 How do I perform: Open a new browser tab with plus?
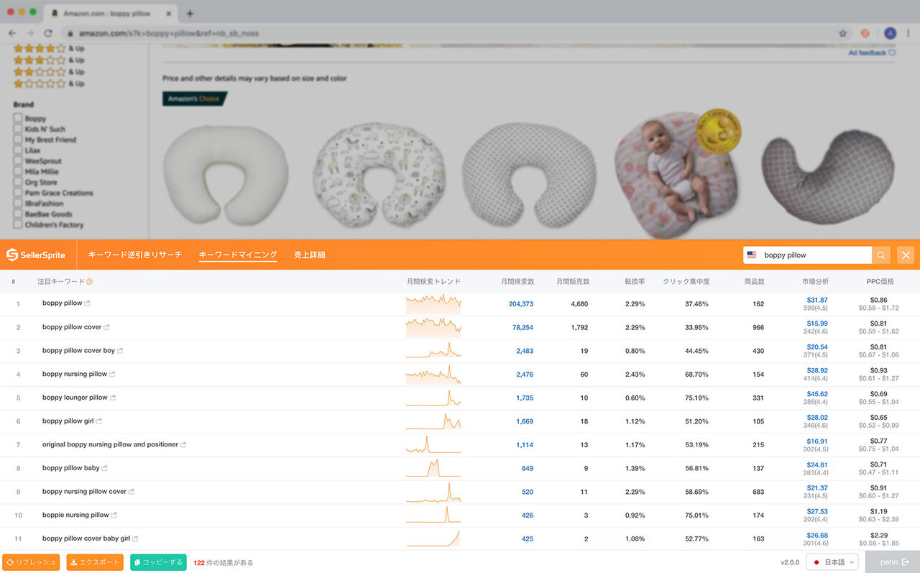click(x=190, y=14)
